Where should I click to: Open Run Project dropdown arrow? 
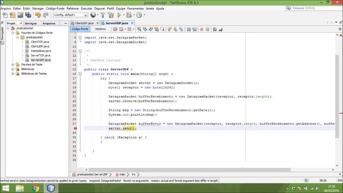coord(123,15)
